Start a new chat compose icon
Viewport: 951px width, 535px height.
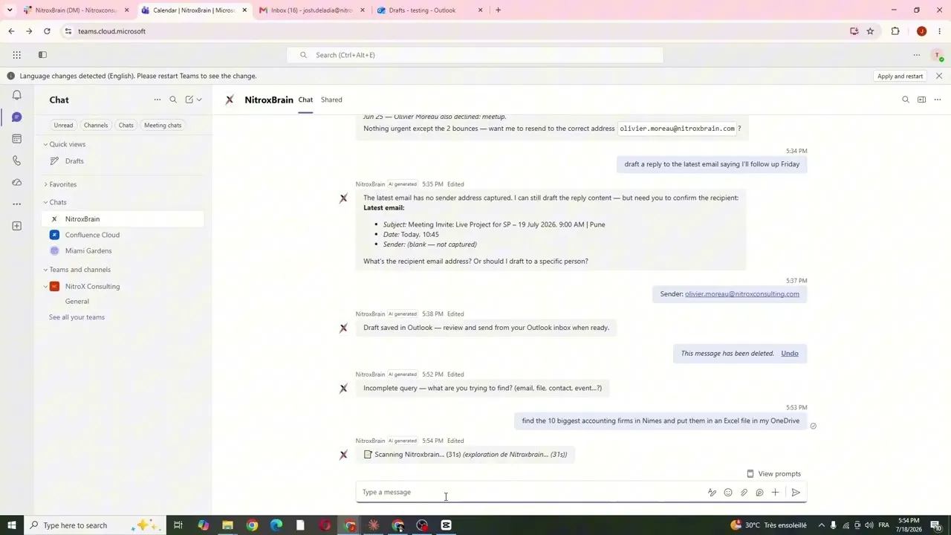(189, 100)
